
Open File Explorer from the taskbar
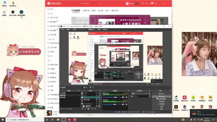tap(58, 120)
